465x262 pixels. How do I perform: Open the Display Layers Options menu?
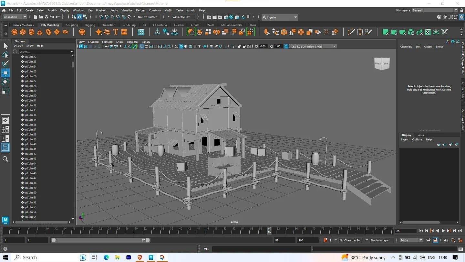[x=417, y=139]
